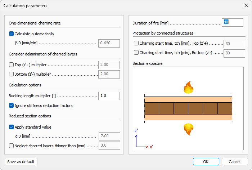Uncheck Ignore stiffness reduction factors
Screen dimensions: 252x170
click(11, 106)
